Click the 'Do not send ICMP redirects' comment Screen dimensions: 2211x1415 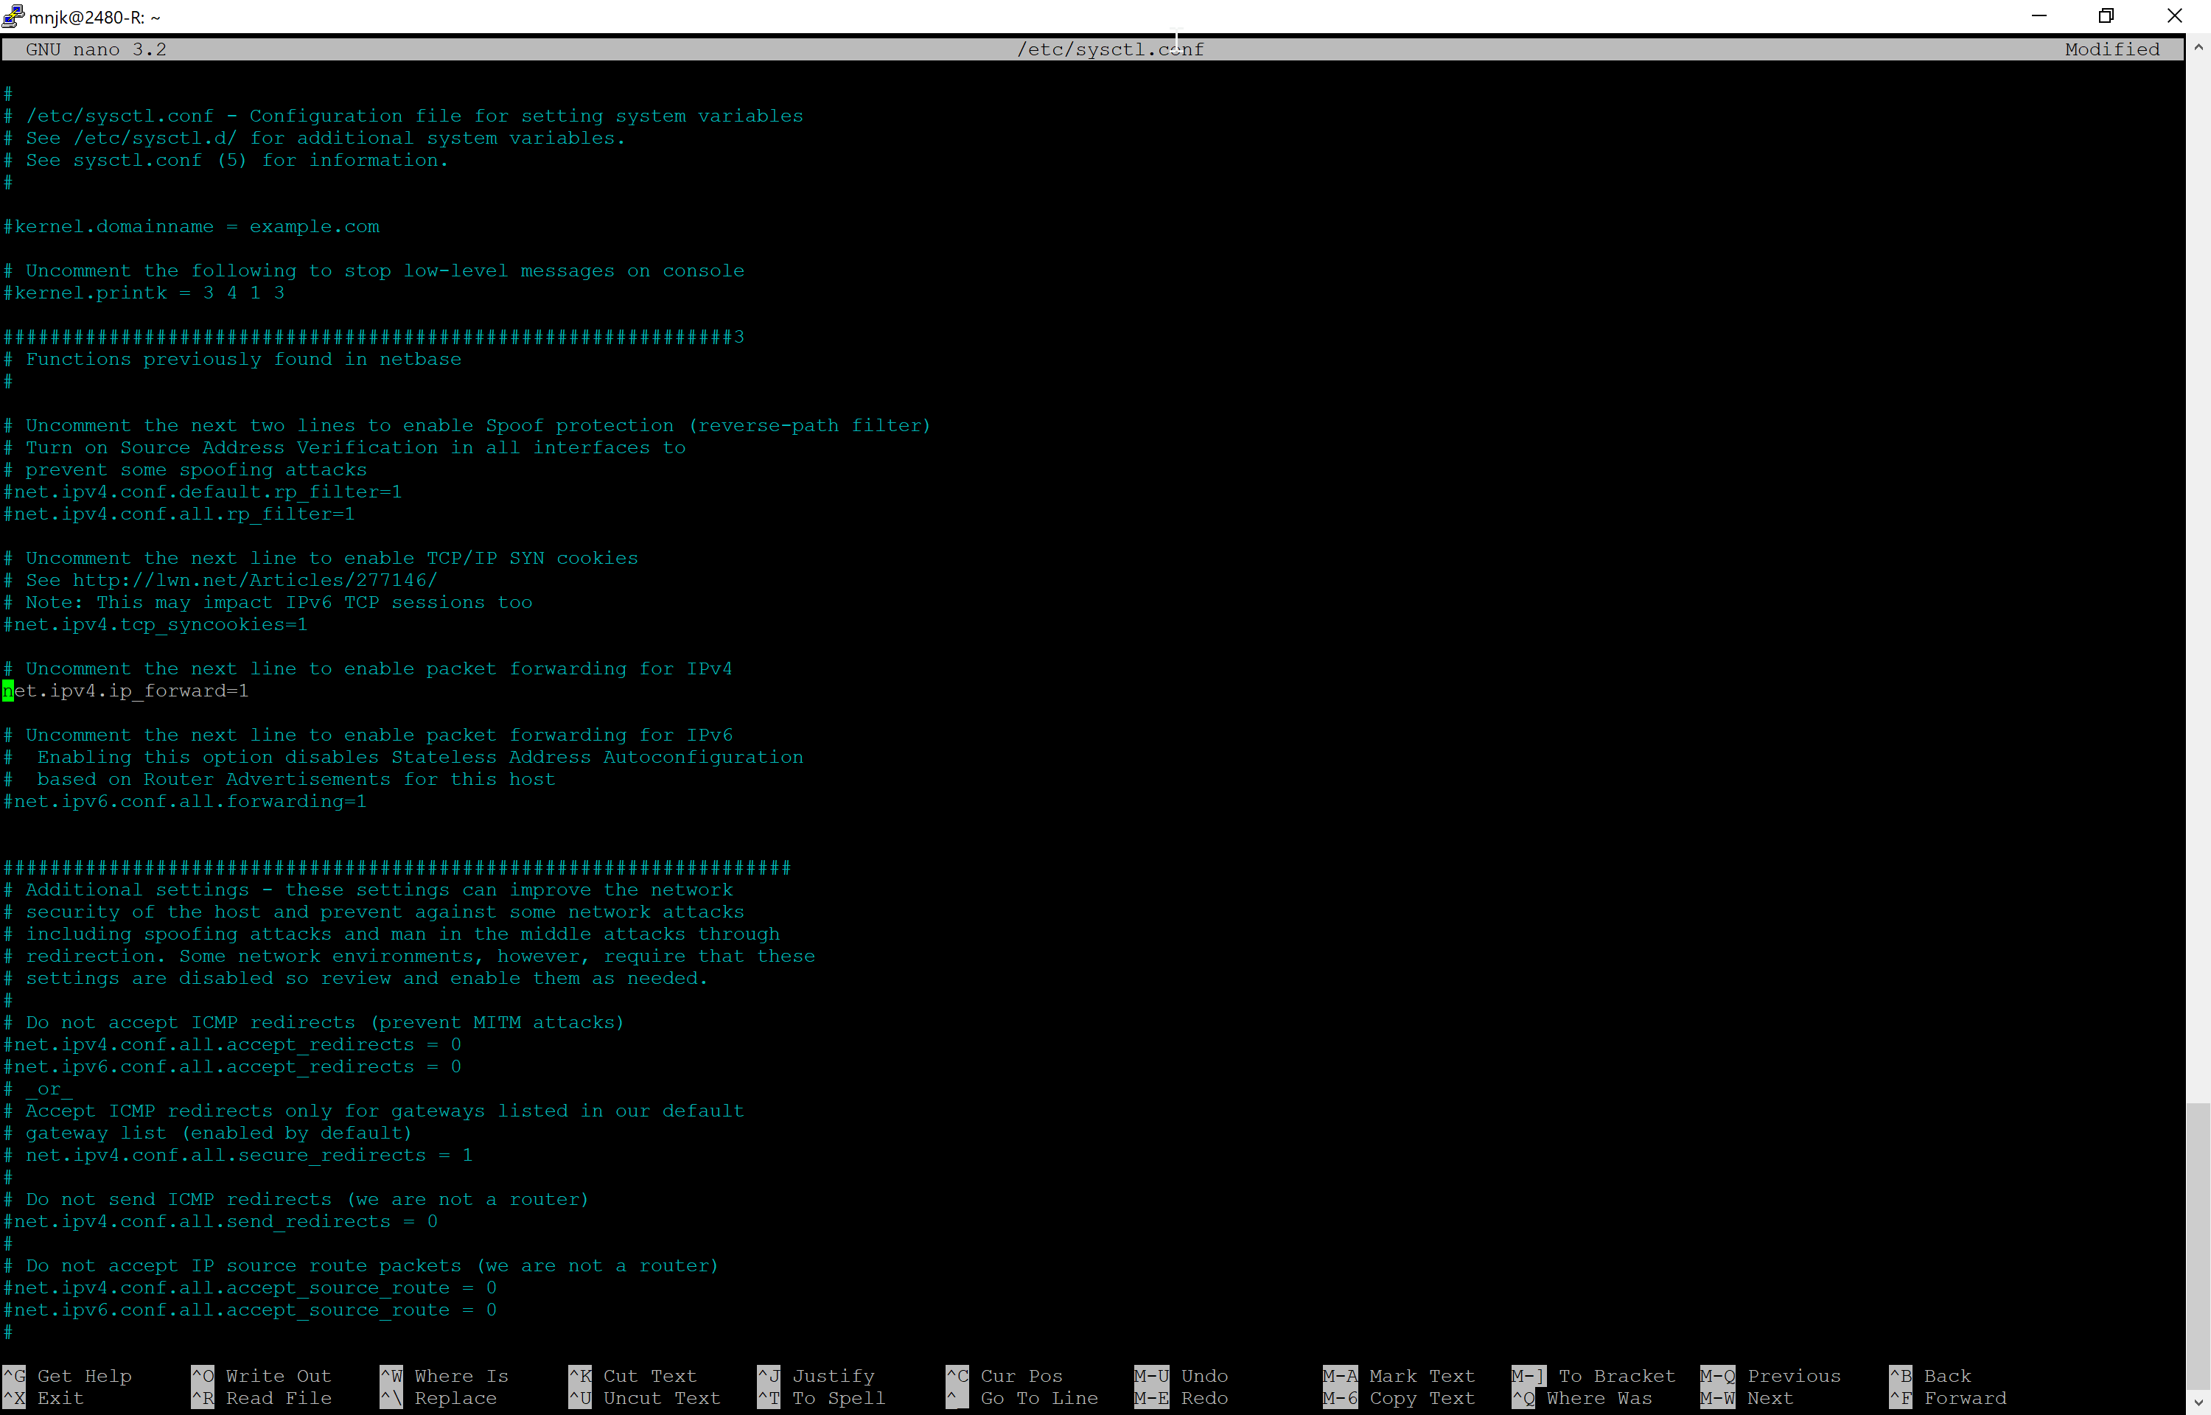click(296, 1199)
